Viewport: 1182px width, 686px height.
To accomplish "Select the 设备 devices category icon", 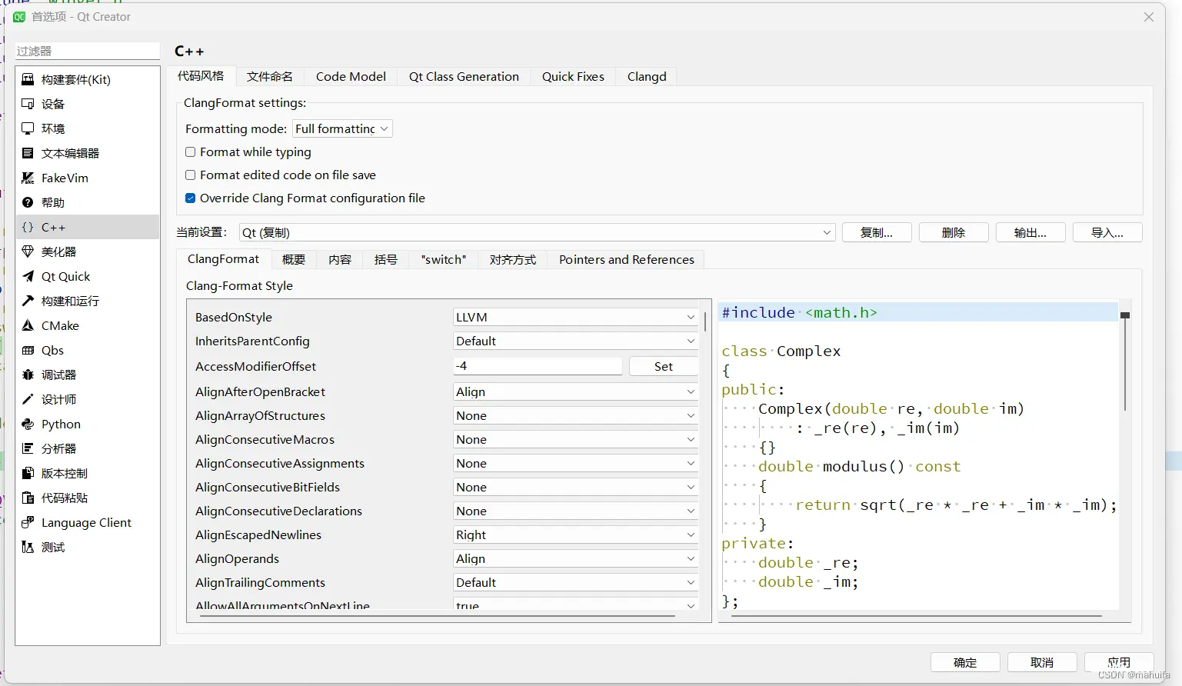I will point(28,104).
